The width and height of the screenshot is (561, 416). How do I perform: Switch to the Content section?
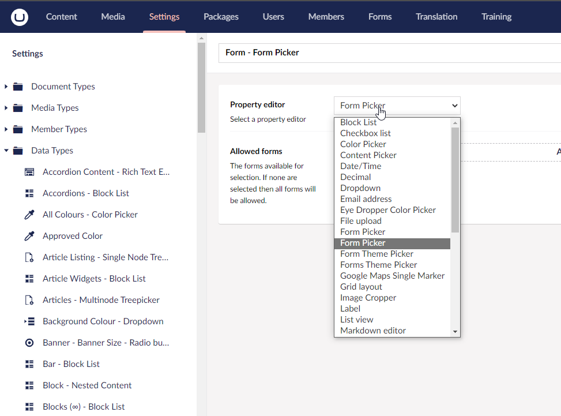[61, 17]
